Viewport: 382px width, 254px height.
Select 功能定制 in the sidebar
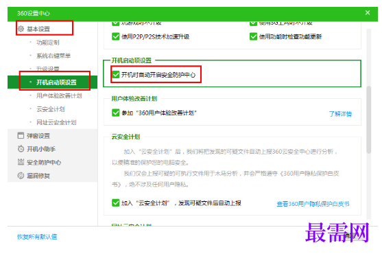(48, 43)
